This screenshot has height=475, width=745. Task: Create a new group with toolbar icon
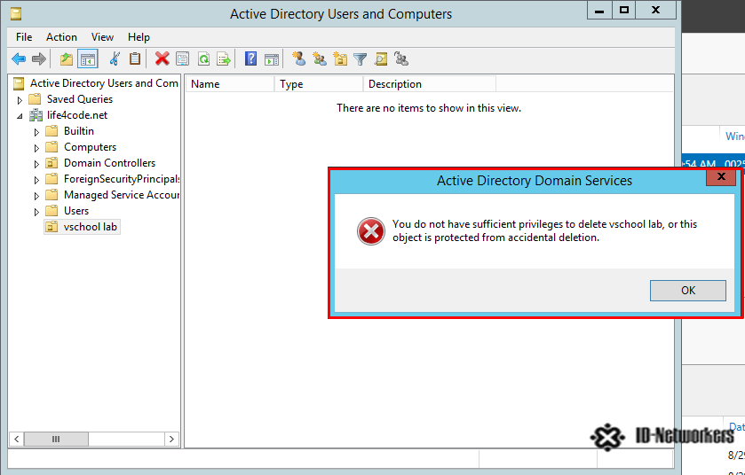point(320,58)
